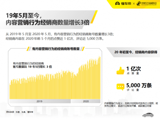Click the annotation '账号数量比 19 年5月增长 3 倍'
The height and width of the screenshot is (119, 160).
click(32, 67)
